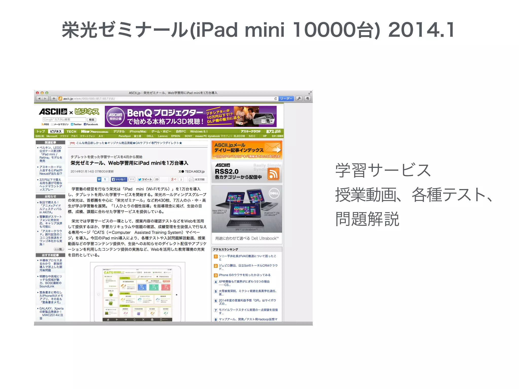519x389 pixels.
Task: Click the Dell Ultrabook advertisement
Action: (x=247, y=215)
